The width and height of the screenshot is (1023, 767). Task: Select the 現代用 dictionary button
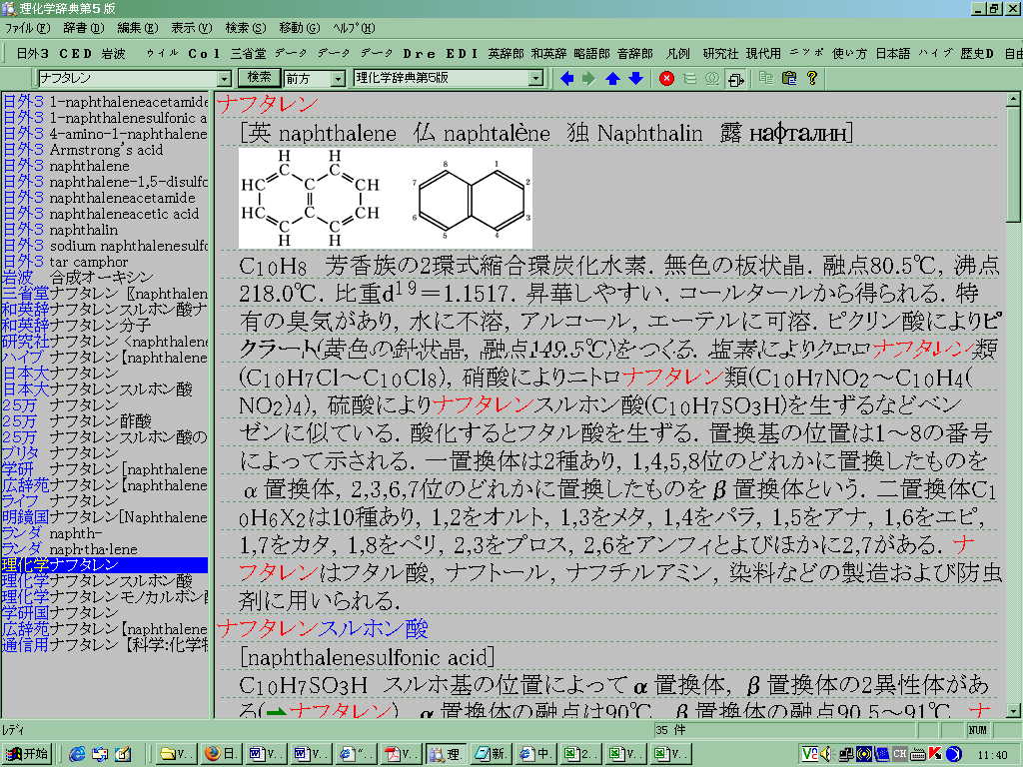coord(763,54)
